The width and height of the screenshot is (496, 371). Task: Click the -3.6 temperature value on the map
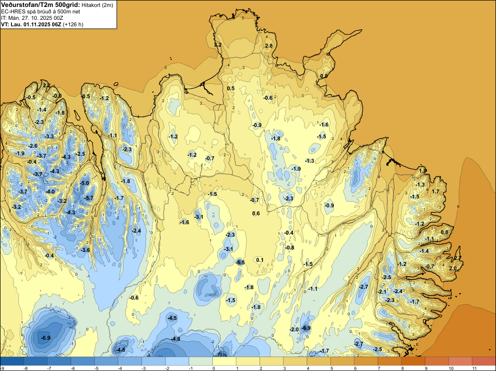(x=85, y=250)
